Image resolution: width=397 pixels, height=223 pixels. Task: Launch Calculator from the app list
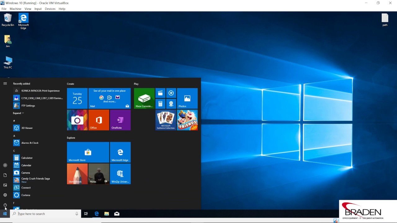coord(37,158)
